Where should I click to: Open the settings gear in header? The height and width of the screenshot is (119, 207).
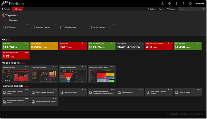click(170, 4)
